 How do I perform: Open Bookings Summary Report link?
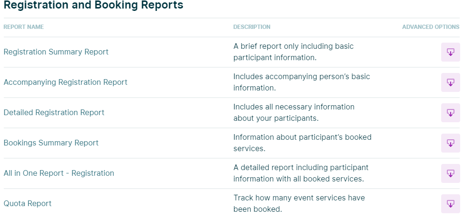(x=51, y=143)
